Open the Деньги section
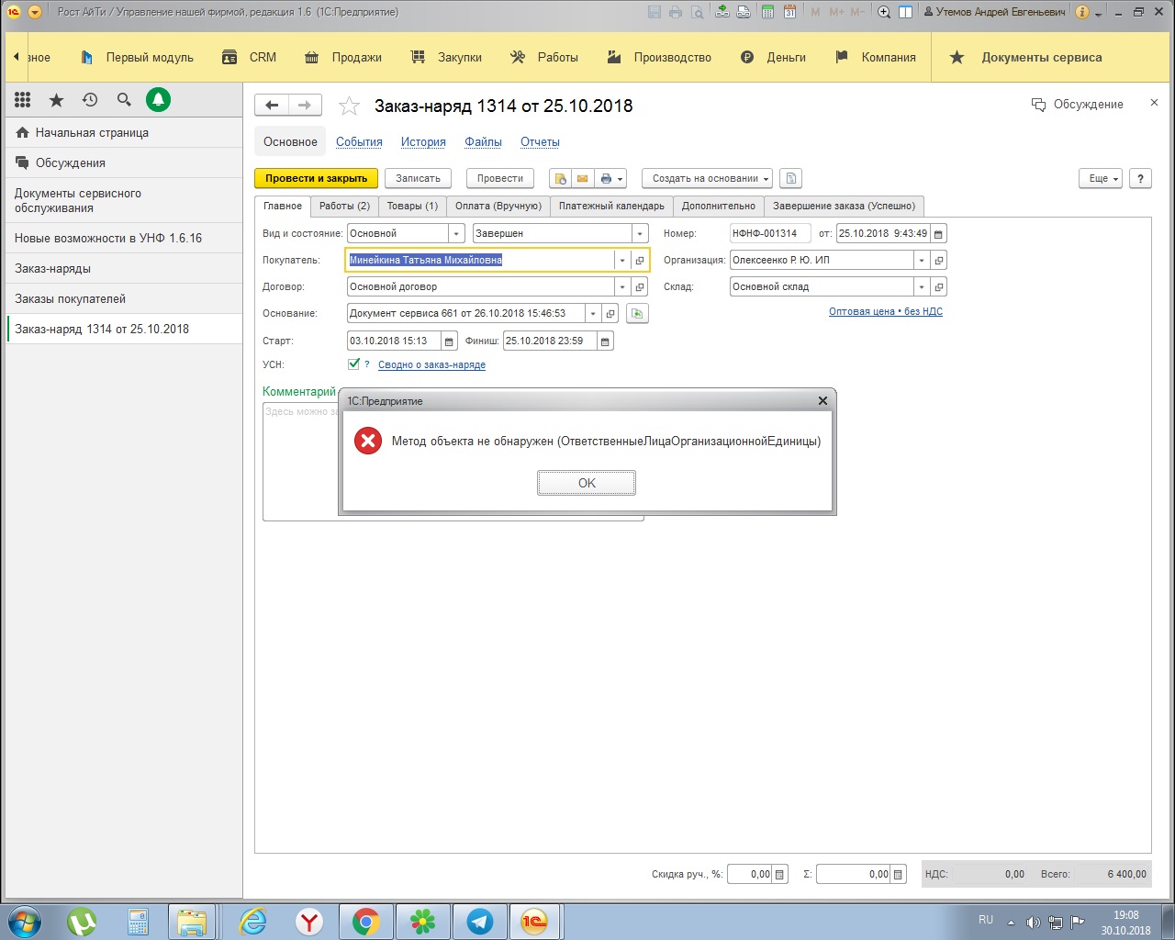Viewport: 1175px width, 940px height. (x=773, y=57)
